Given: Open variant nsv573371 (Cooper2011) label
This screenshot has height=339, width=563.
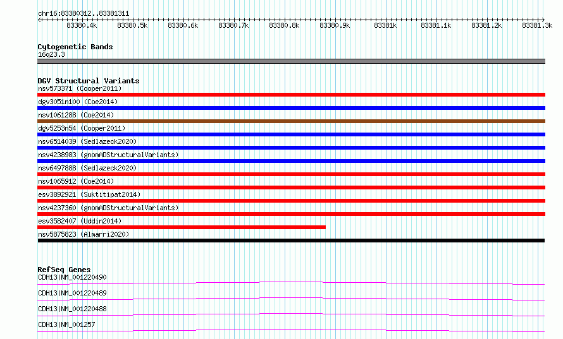Looking at the screenshot, I should 80,88.
